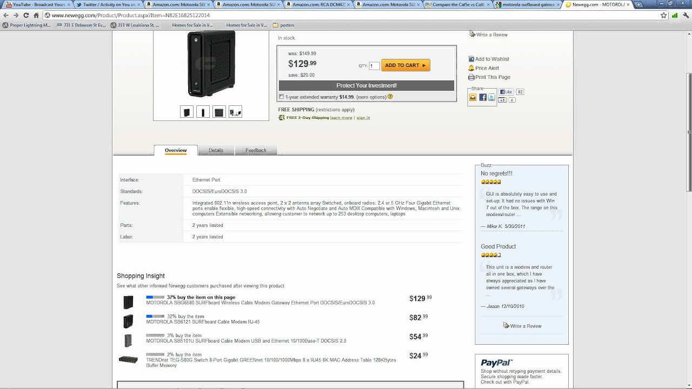Click the DOCSIS/EuroDOCSIS 3.0 standards value
692x389 pixels.
219,191
